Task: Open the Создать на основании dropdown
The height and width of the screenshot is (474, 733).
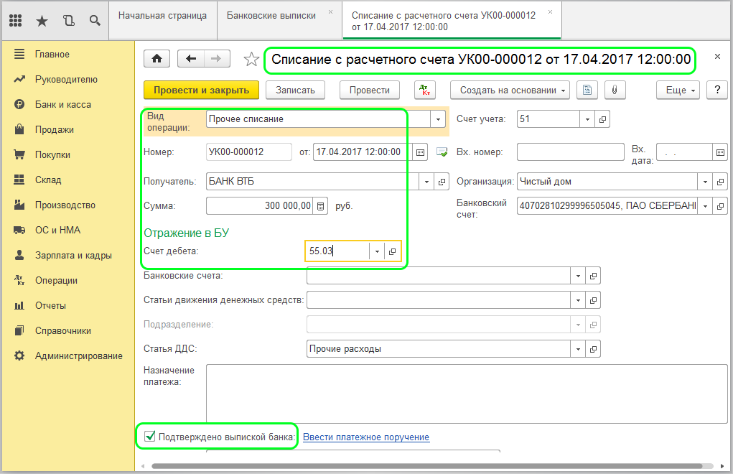Action: point(510,90)
